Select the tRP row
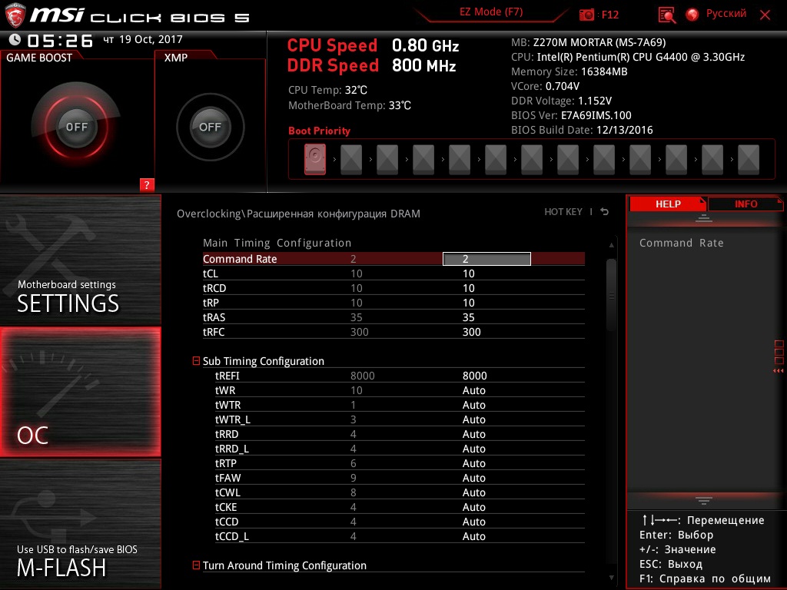Image resolution: width=787 pixels, height=590 pixels. coord(393,303)
